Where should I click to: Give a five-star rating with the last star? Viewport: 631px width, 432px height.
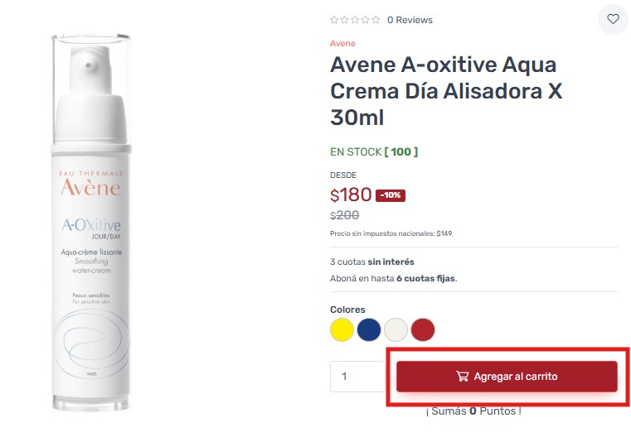pyautogui.click(x=376, y=20)
